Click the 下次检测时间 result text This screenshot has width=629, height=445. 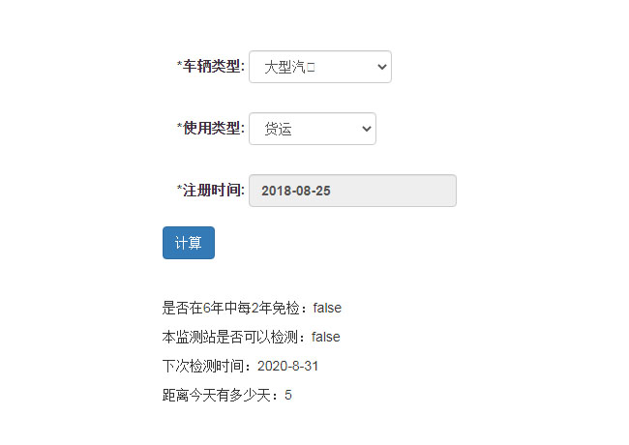pyautogui.click(x=206, y=367)
